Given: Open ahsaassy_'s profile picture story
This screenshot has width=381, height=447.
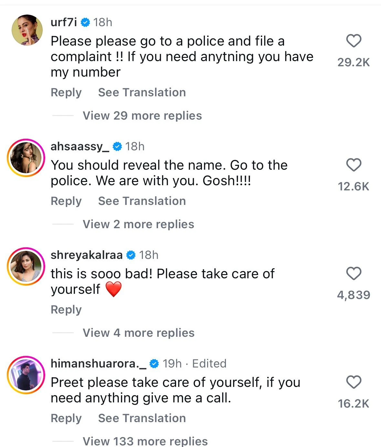Looking at the screenshot, I should (x=26, y=158).
